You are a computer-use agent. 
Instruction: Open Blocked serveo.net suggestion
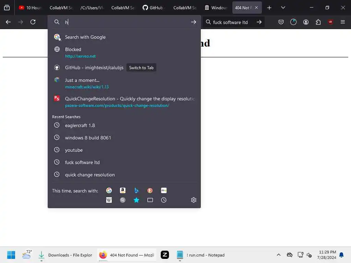[x=124, y=52]
